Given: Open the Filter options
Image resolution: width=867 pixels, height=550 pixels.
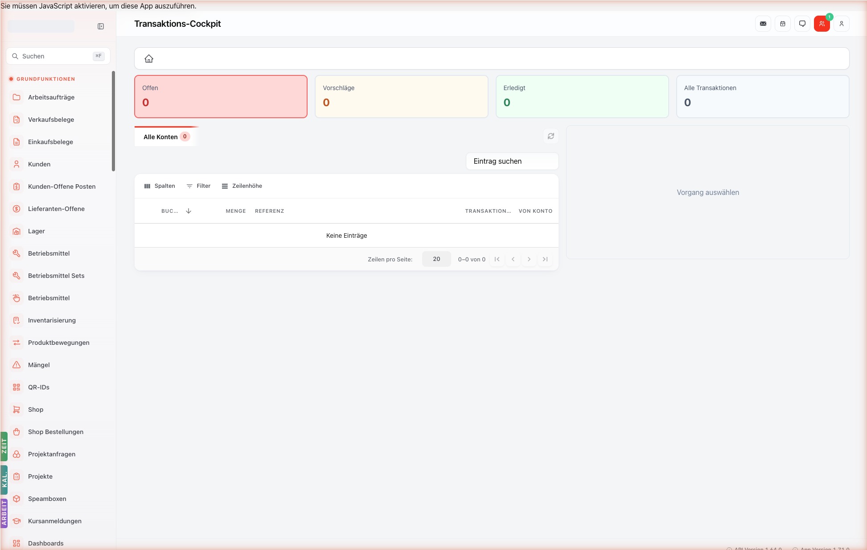Looking at the screenshot, I should (198, 186).
